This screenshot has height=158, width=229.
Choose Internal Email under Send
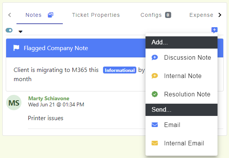tap(182, 143)
